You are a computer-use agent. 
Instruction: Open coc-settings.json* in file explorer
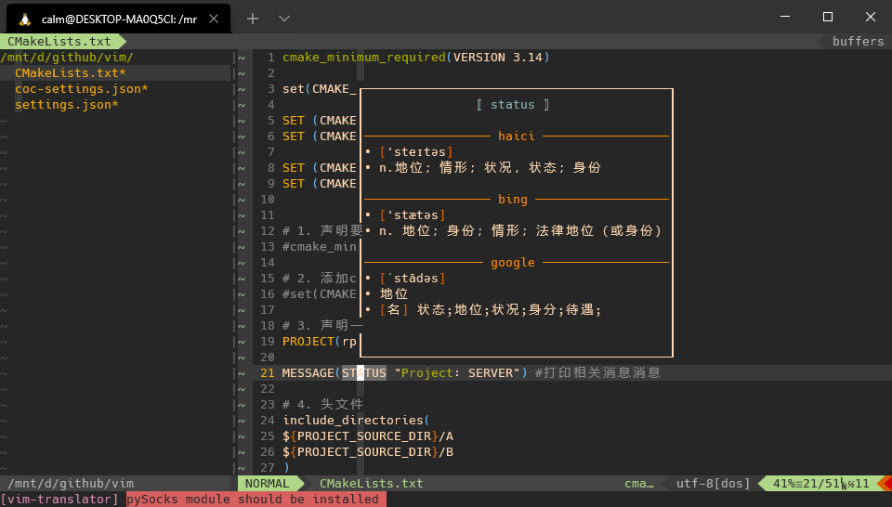coord(82,89)
